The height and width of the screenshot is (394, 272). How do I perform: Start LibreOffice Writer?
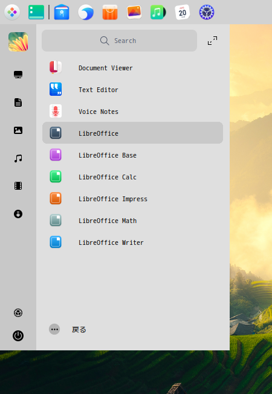tap(132, 242)
